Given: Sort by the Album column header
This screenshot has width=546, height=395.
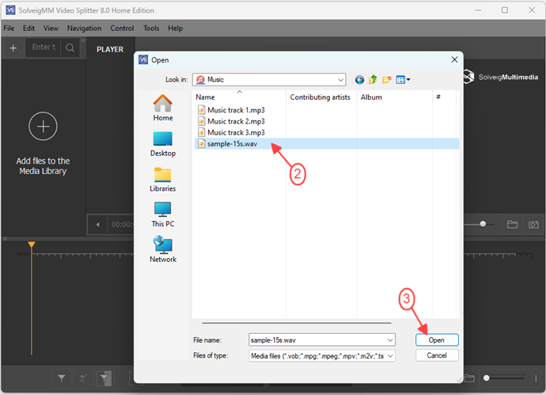Looking at the screenshot, I should pyautogui.click(x=395, y=97).
